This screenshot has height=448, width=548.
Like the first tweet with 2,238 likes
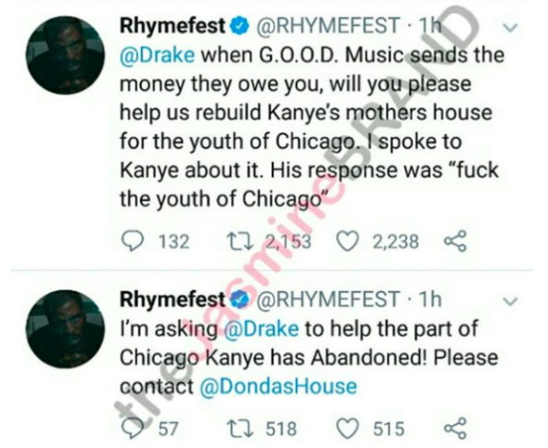[x=348, y=242]
